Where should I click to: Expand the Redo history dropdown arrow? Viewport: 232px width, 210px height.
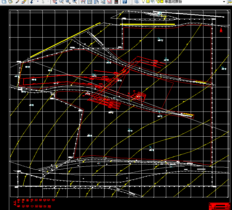48,1
